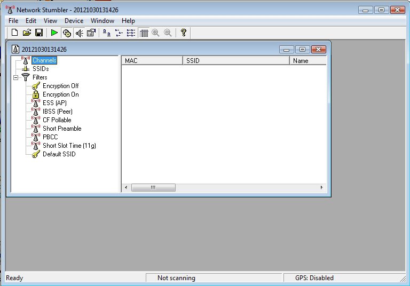
Task: Click the key icon beside Encryption Off
Action: click(x=36, y=86)
